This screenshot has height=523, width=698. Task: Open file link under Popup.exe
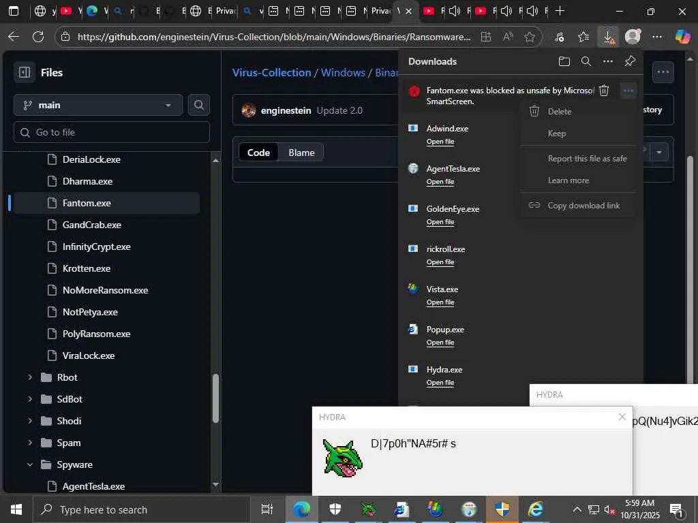(440, 343)
